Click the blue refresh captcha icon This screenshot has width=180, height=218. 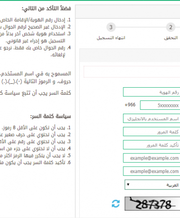click(115, 204)
